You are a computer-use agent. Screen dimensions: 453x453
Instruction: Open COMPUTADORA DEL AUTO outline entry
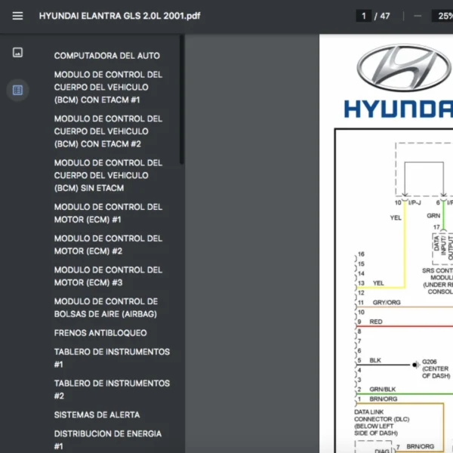(x=107, y=55)
